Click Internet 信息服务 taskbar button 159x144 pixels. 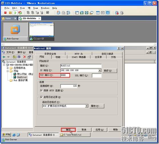(43, 135)
